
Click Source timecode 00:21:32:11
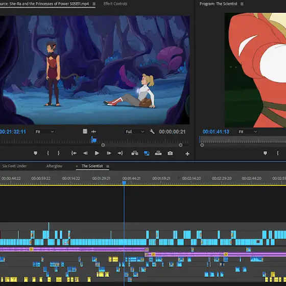tap(13, 132)
